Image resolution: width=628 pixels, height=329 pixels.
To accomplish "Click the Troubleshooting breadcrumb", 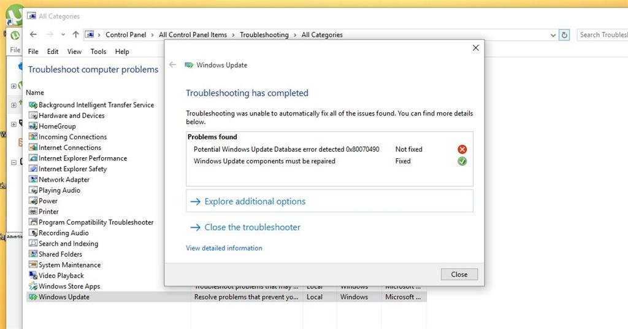I will tap(264, 35).
